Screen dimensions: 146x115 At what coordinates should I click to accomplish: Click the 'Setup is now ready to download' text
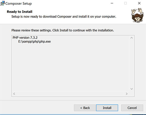click(x=64, y=17)
